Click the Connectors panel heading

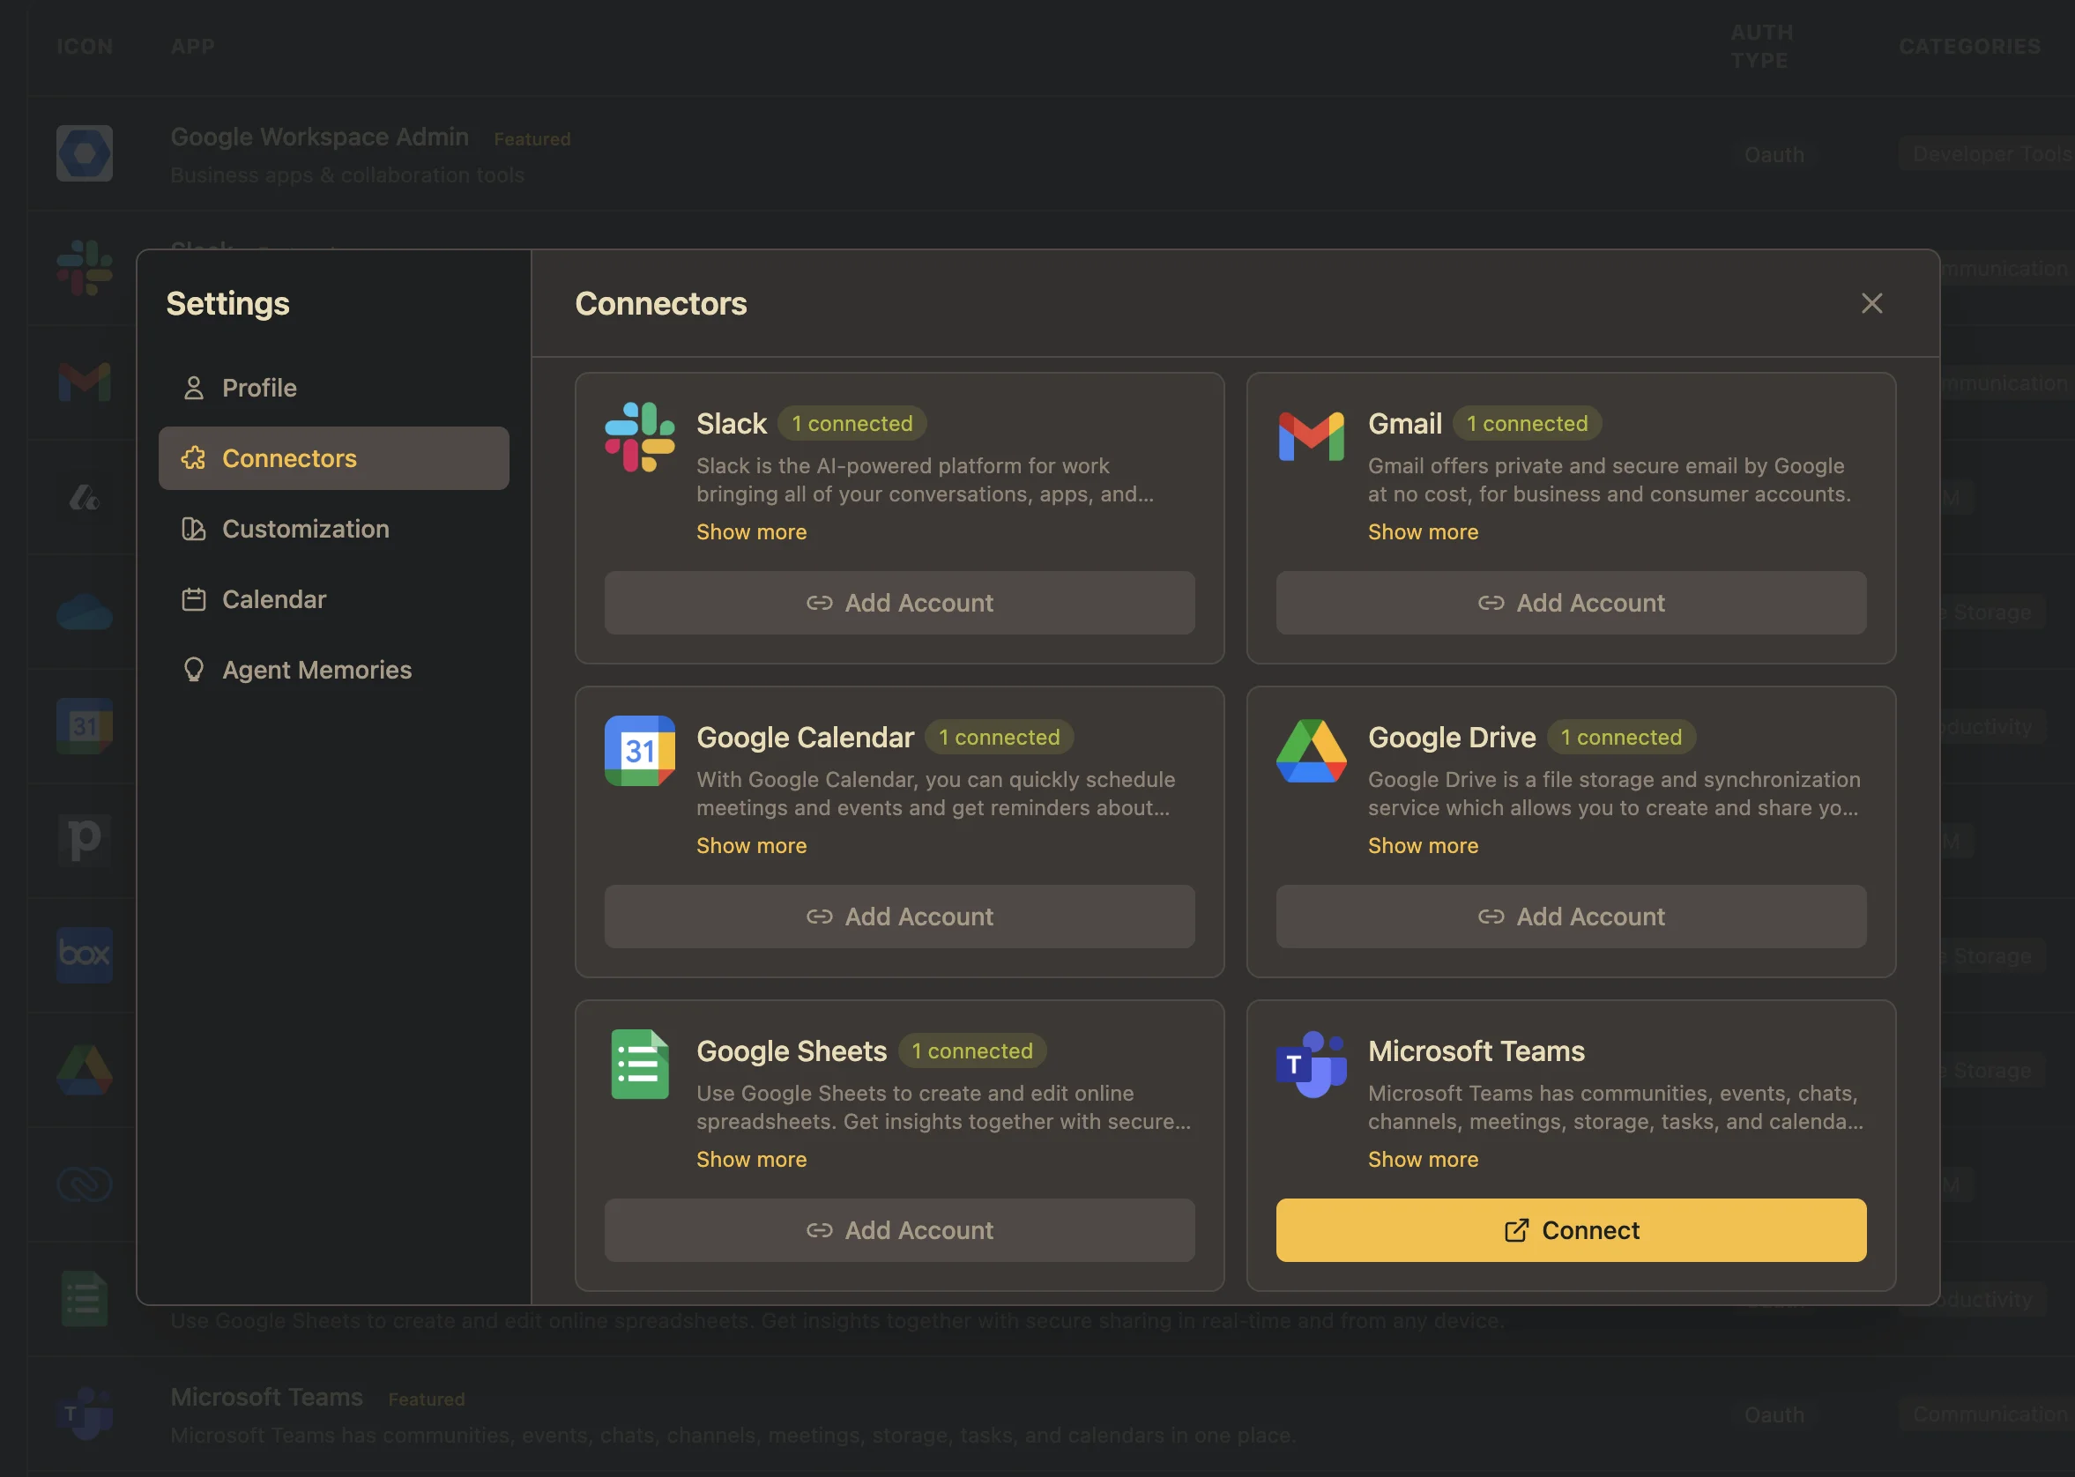(x=660, y=304)
